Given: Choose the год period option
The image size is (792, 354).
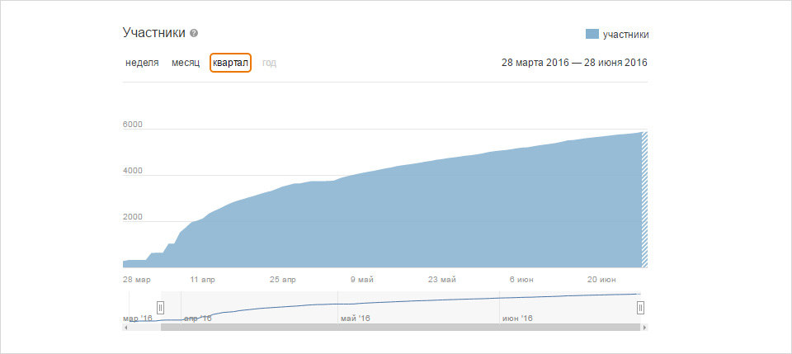Looking at the screenshot, I should tap(269, 63).
